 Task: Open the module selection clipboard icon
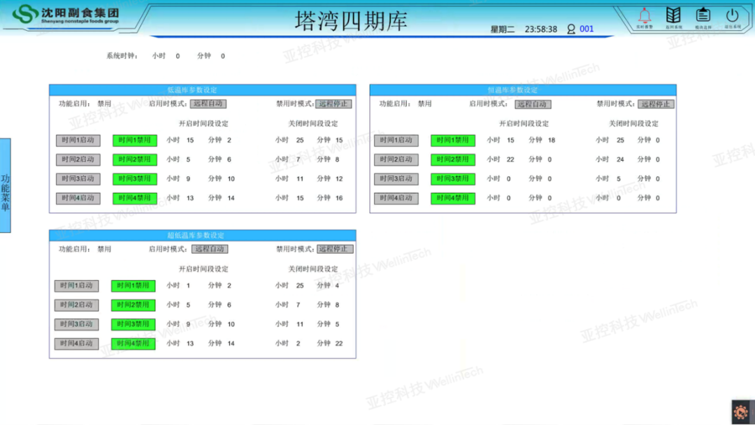703,15
